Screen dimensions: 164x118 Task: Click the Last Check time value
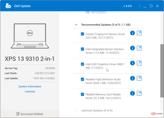pyautogui.click(x=45, y=73)
